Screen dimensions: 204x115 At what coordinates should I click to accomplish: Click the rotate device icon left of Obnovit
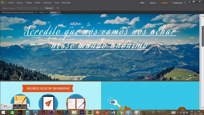pyautogui.click(x=41, y=8)
